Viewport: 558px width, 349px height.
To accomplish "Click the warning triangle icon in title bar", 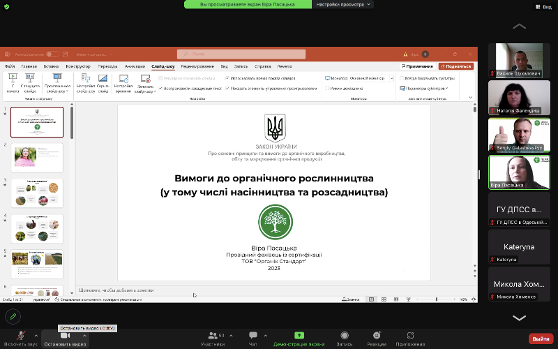I will pyautogui.click(x=405, y=54).
